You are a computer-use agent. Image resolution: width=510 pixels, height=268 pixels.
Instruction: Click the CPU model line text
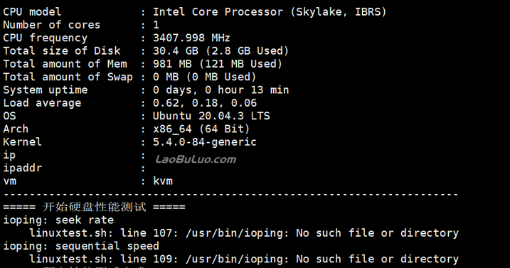195,12
